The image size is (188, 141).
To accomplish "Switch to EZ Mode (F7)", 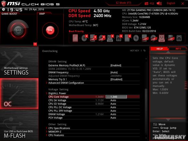I will (123, 3).
